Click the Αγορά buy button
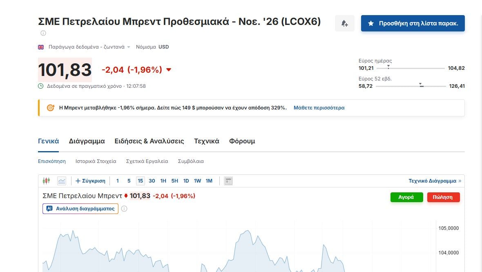The image size is (482, 272). point(407,197)
